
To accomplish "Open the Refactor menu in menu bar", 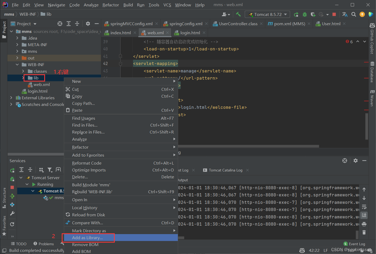I will (x=111, y=5).
